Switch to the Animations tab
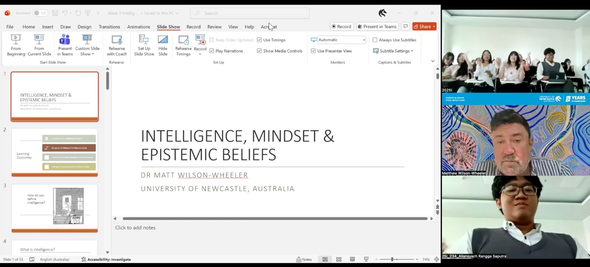Image resolution: width=590 pixels, height=267 pixels. pos(138,27)
